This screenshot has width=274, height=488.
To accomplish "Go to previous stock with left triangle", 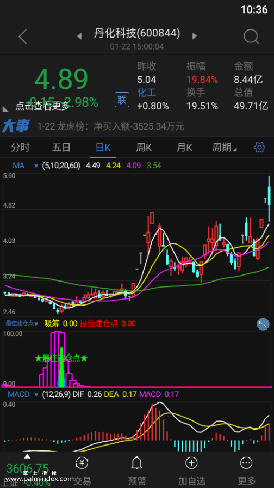I will point(79,36).
